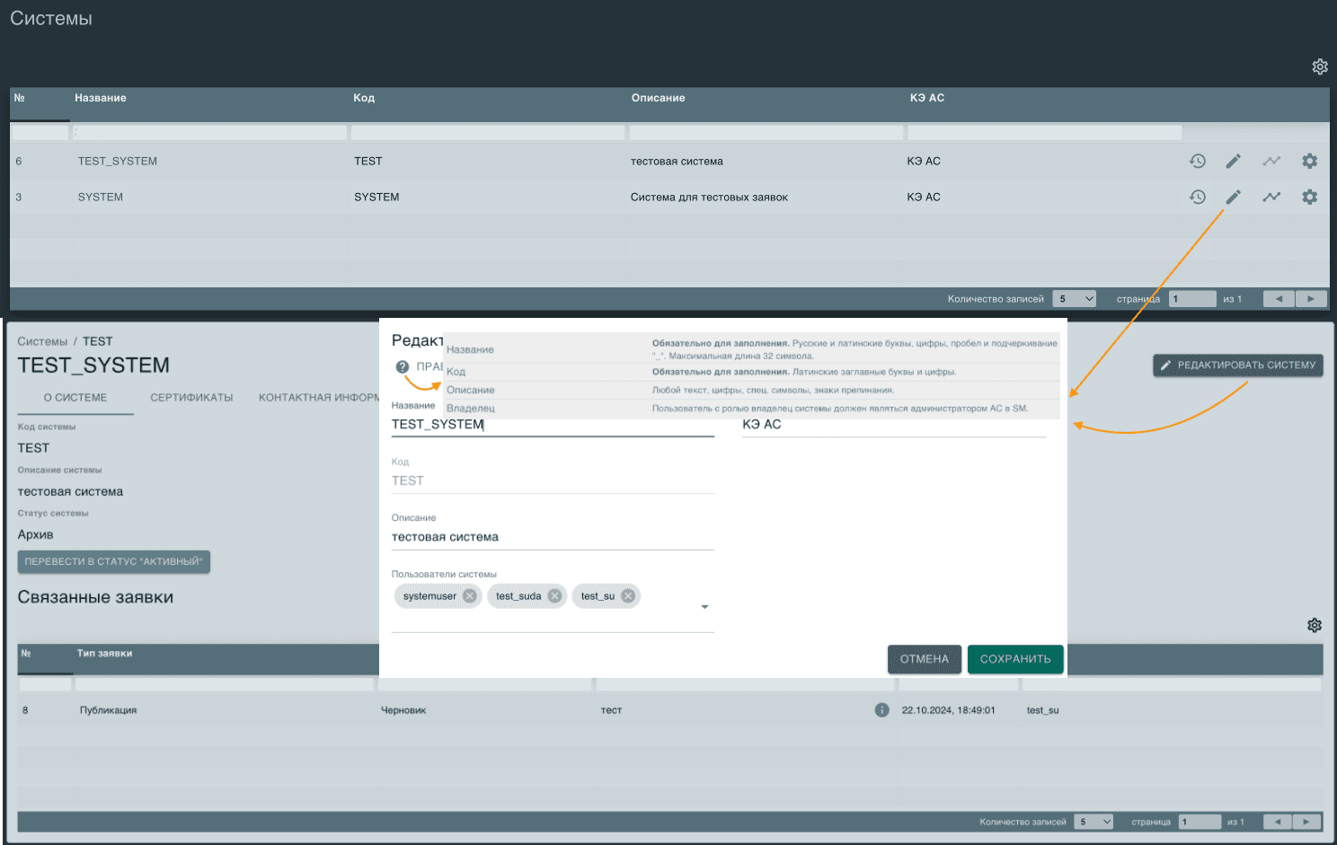Viewport: 1337px width, 845px height.
Task: Open related requests table settings gear
Action: 1314,625
